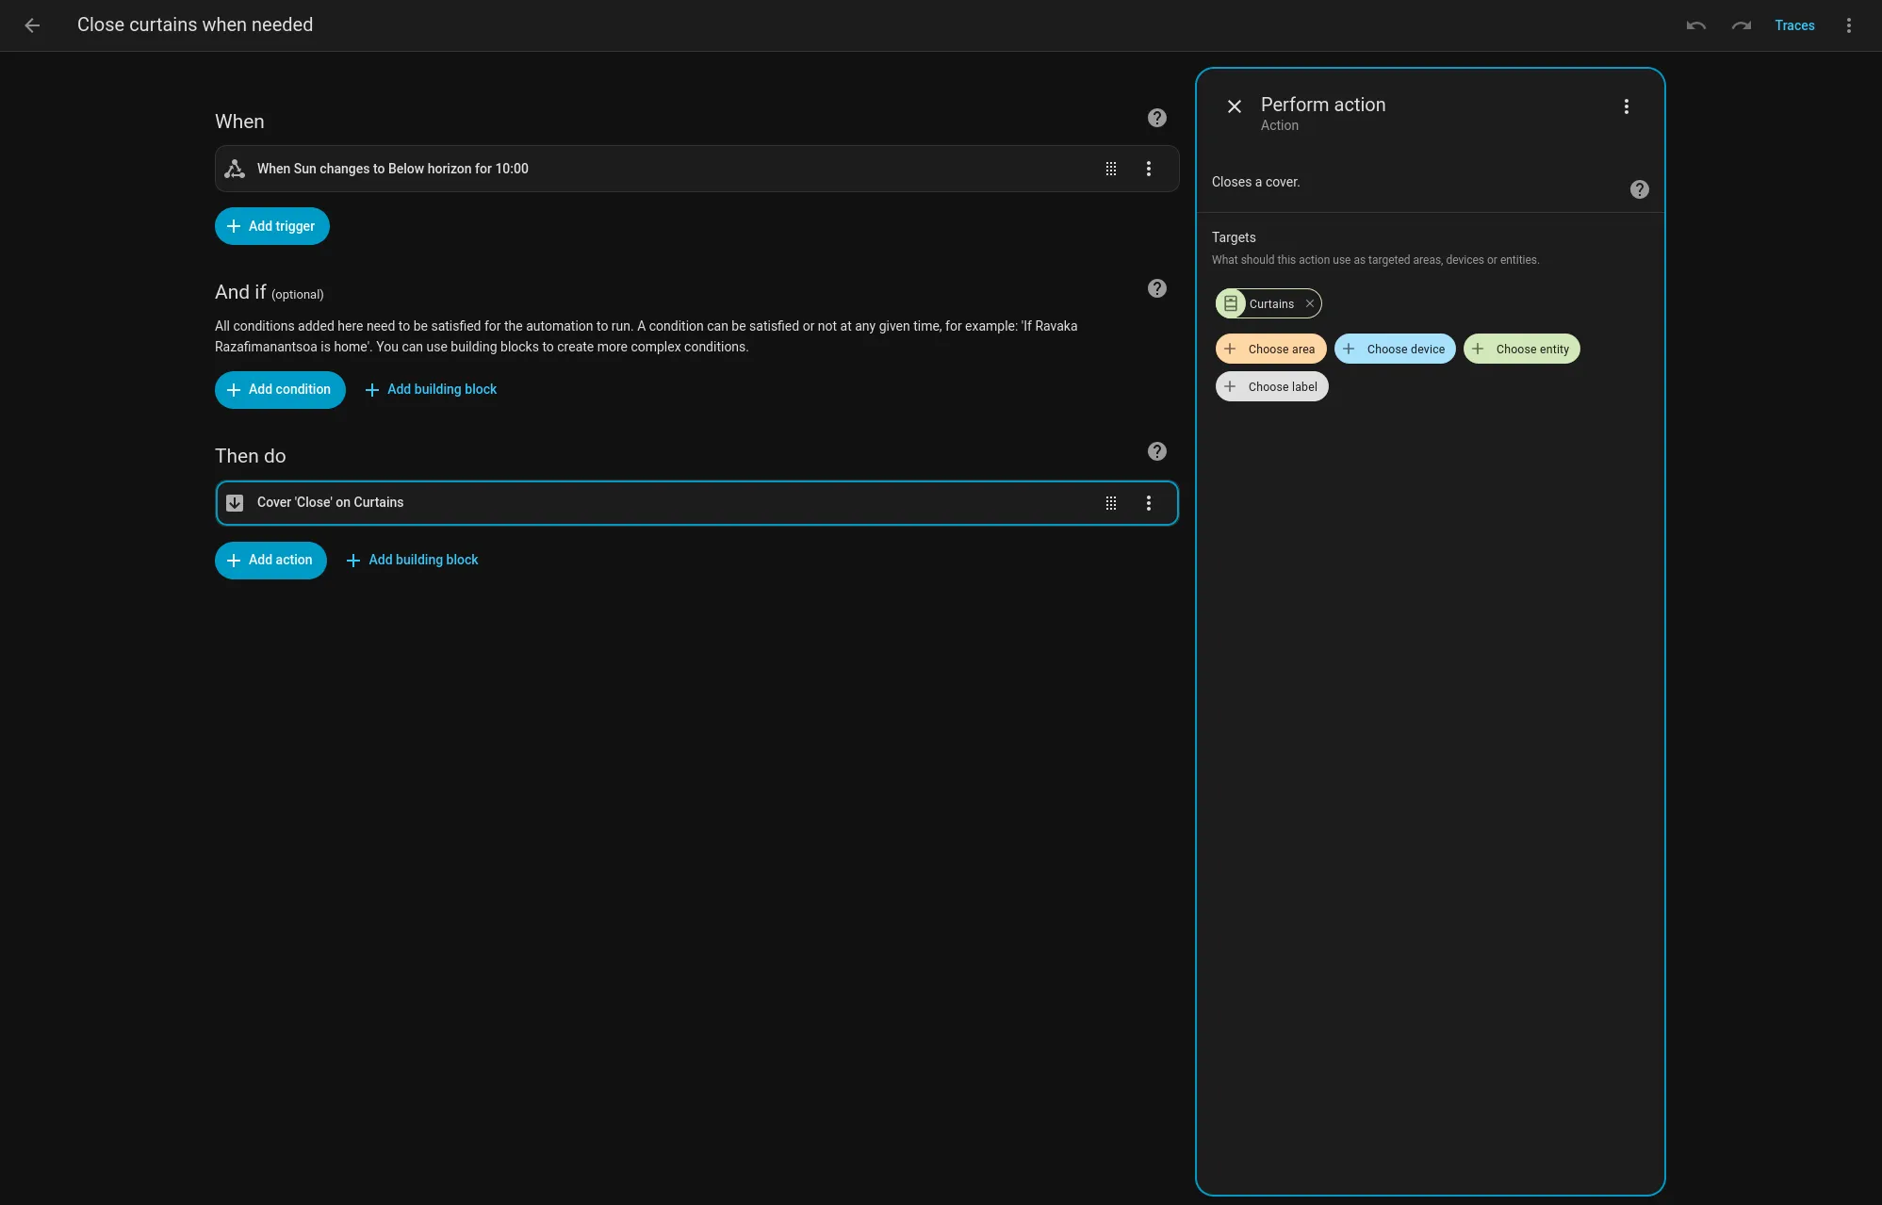Open help for the Then do section
This screenshot has height=1205, width=1882.
coord(1156,450)
